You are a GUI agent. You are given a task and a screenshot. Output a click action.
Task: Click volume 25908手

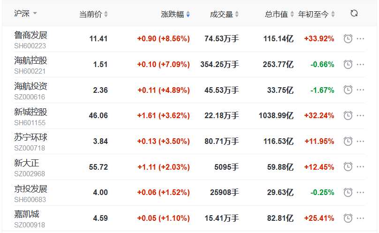coord(225,192)
